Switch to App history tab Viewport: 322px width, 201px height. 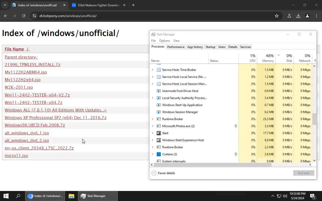[195, 47]
